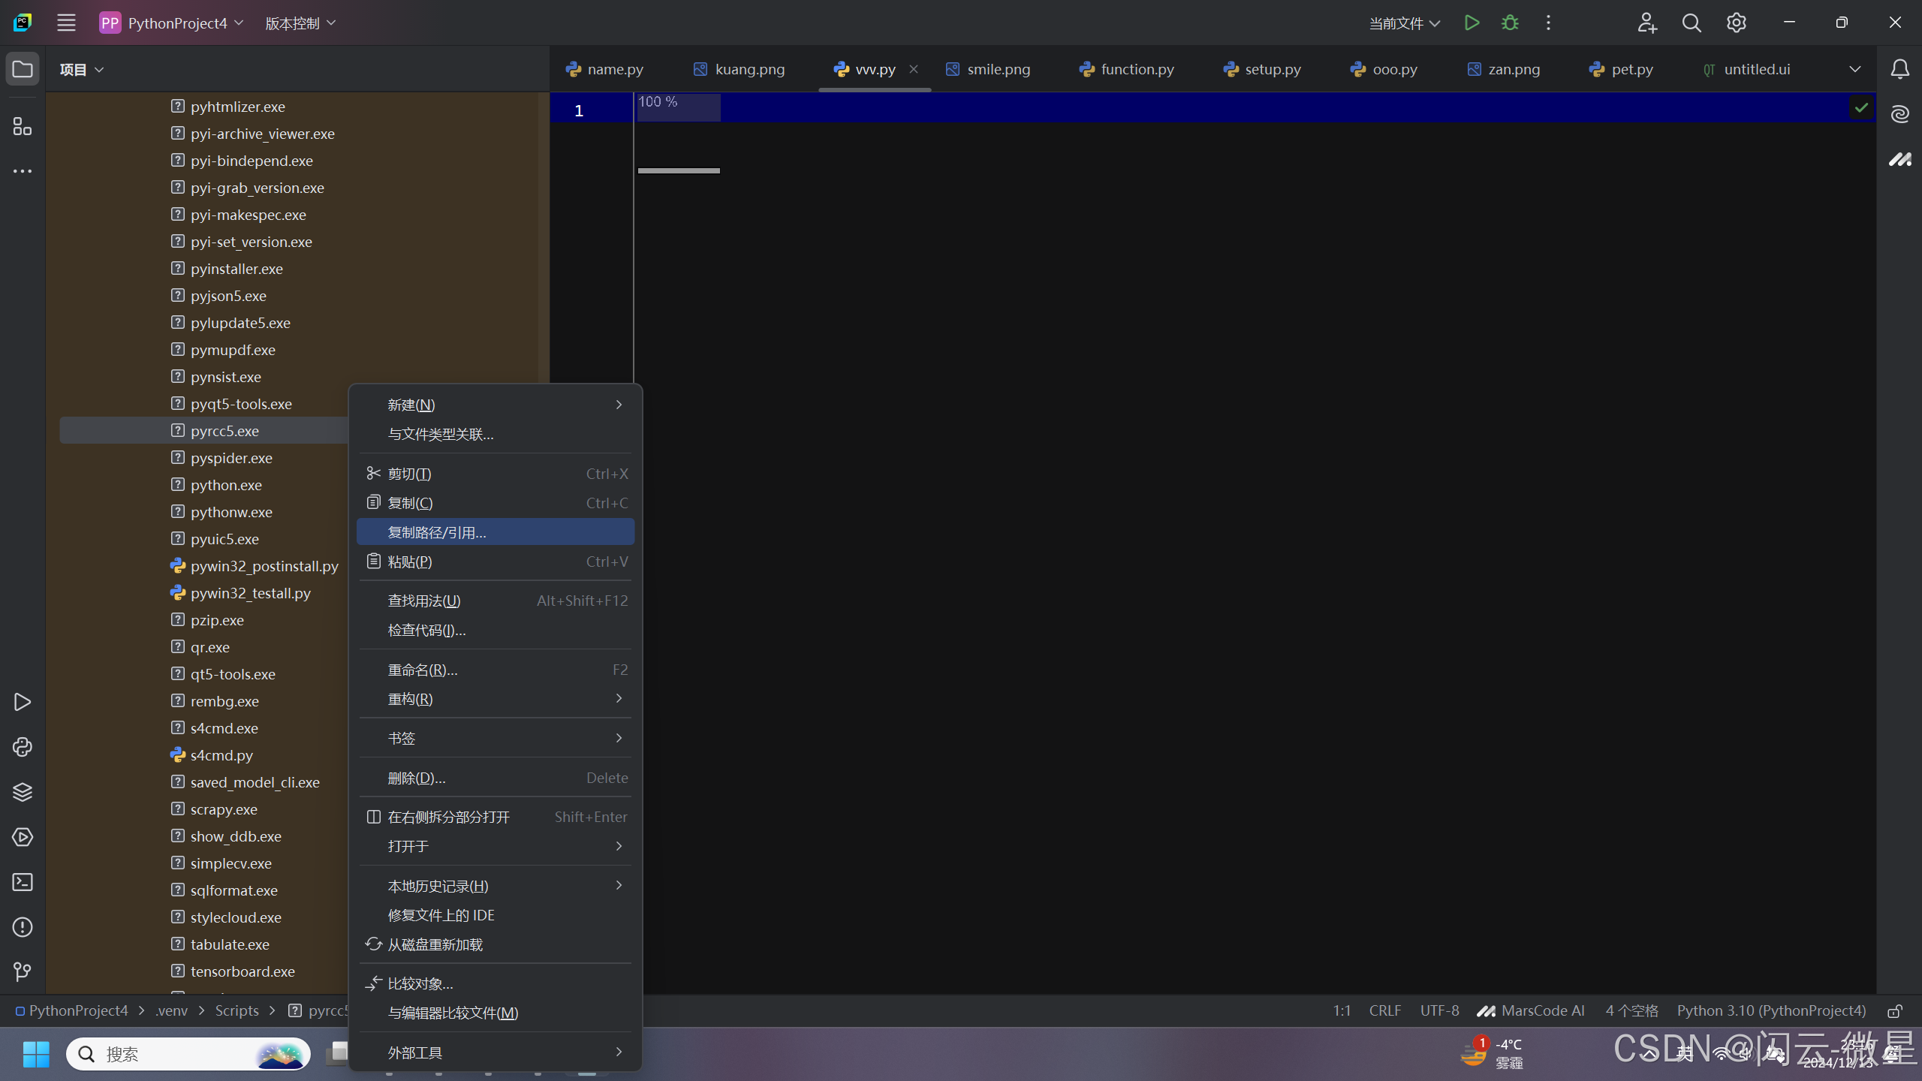1922x1081 pixels.
Task: Click the Search Everywhere magnifier icon
Action: pos(1691,23)
